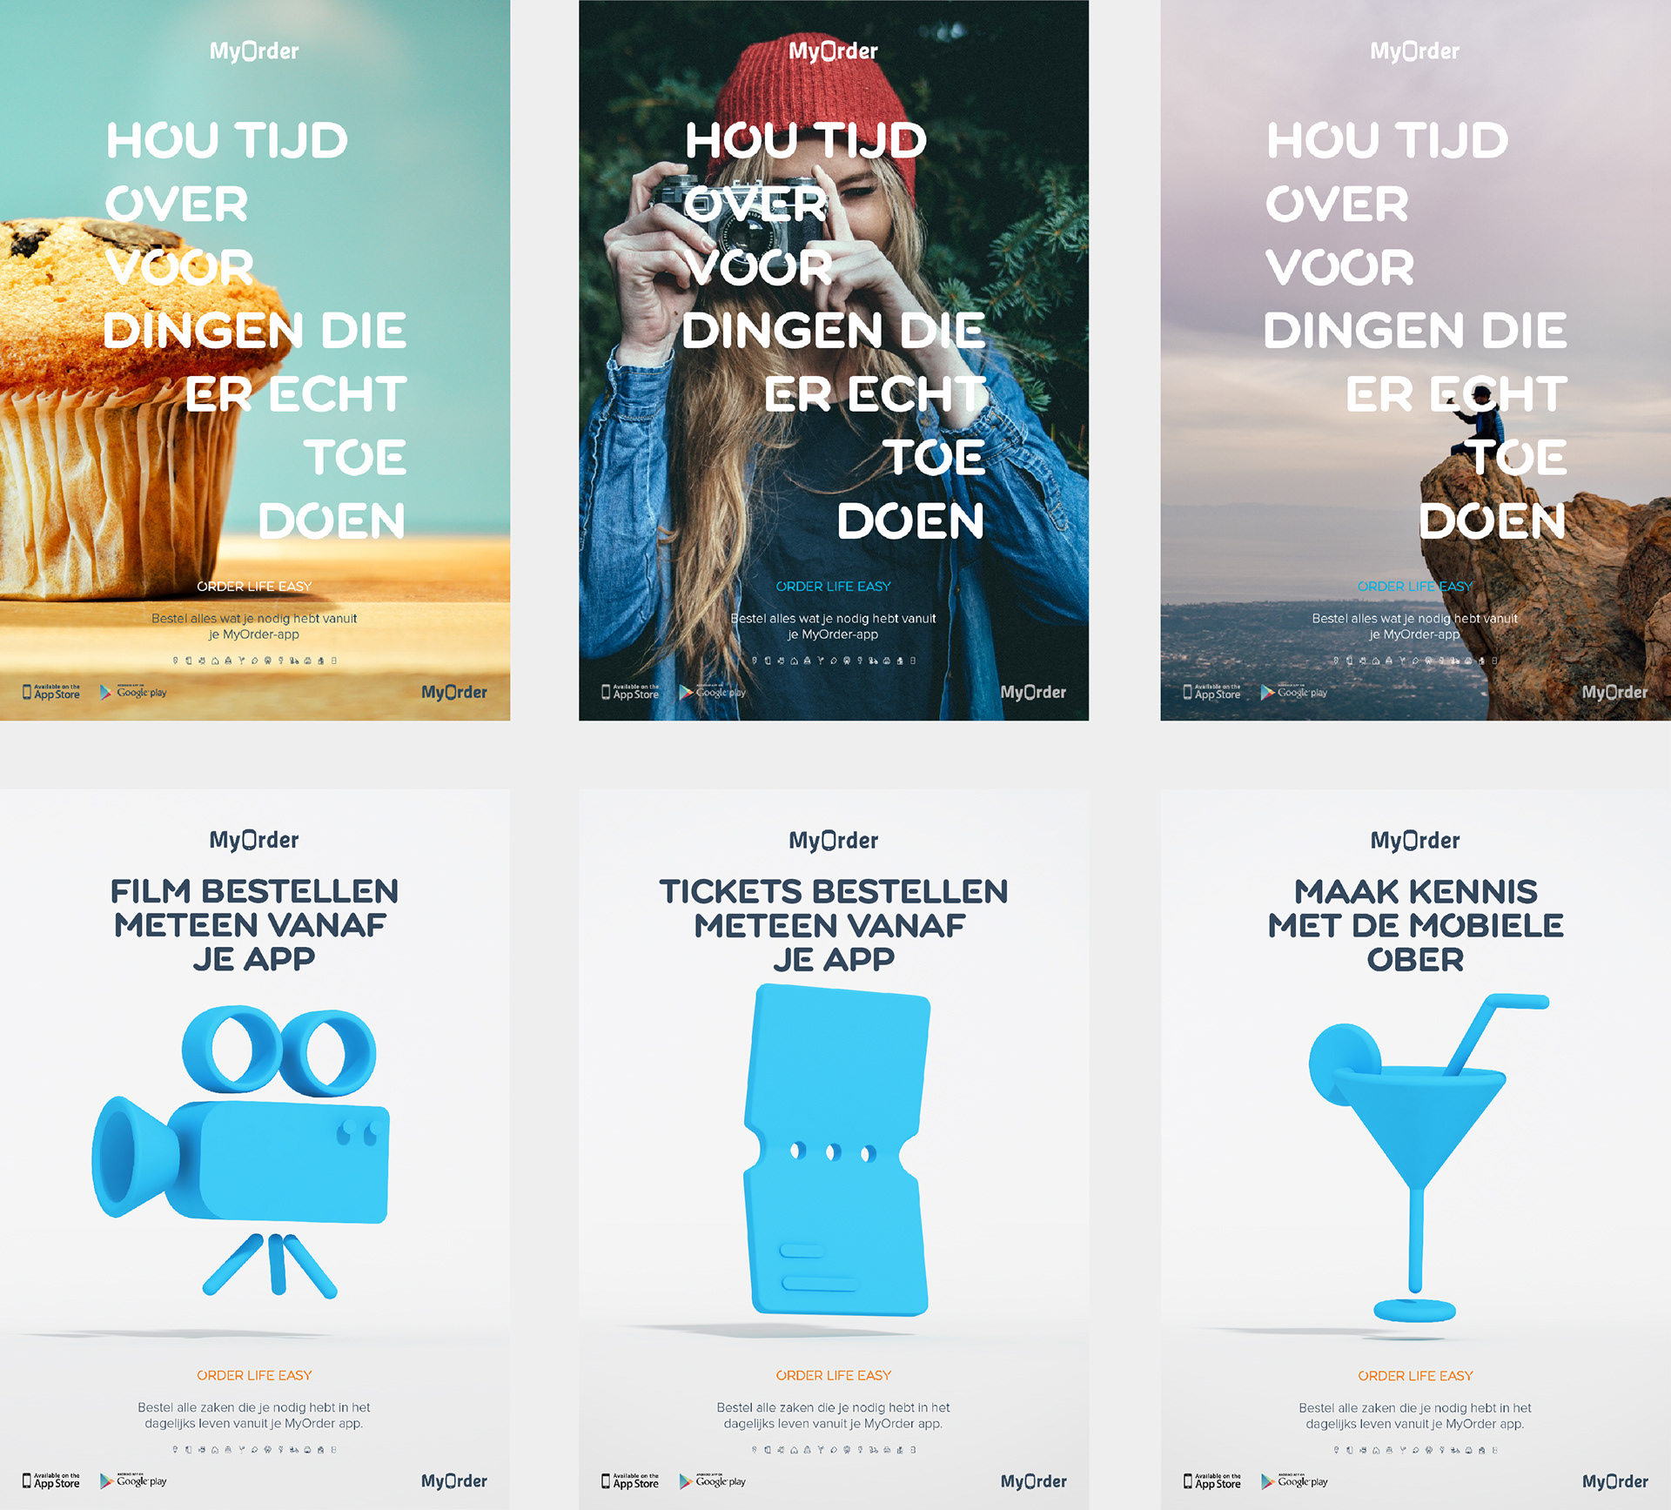Screen dimensions: 1671x1510
Task: Click MyOrder logo at bottom of film poster
Action: click(454, 1481)
